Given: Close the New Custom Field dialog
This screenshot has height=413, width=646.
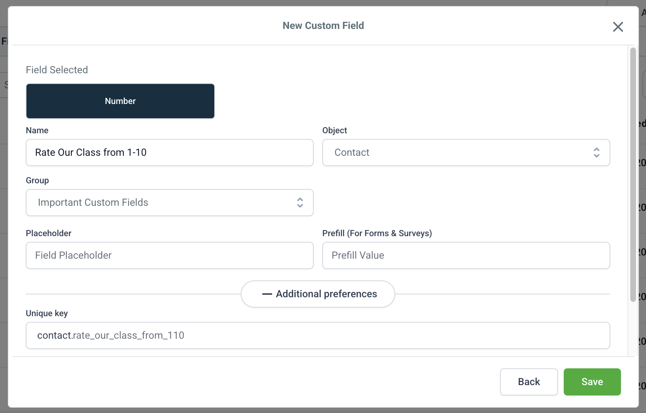Looking at the screenshot, I should pos(618,27).
